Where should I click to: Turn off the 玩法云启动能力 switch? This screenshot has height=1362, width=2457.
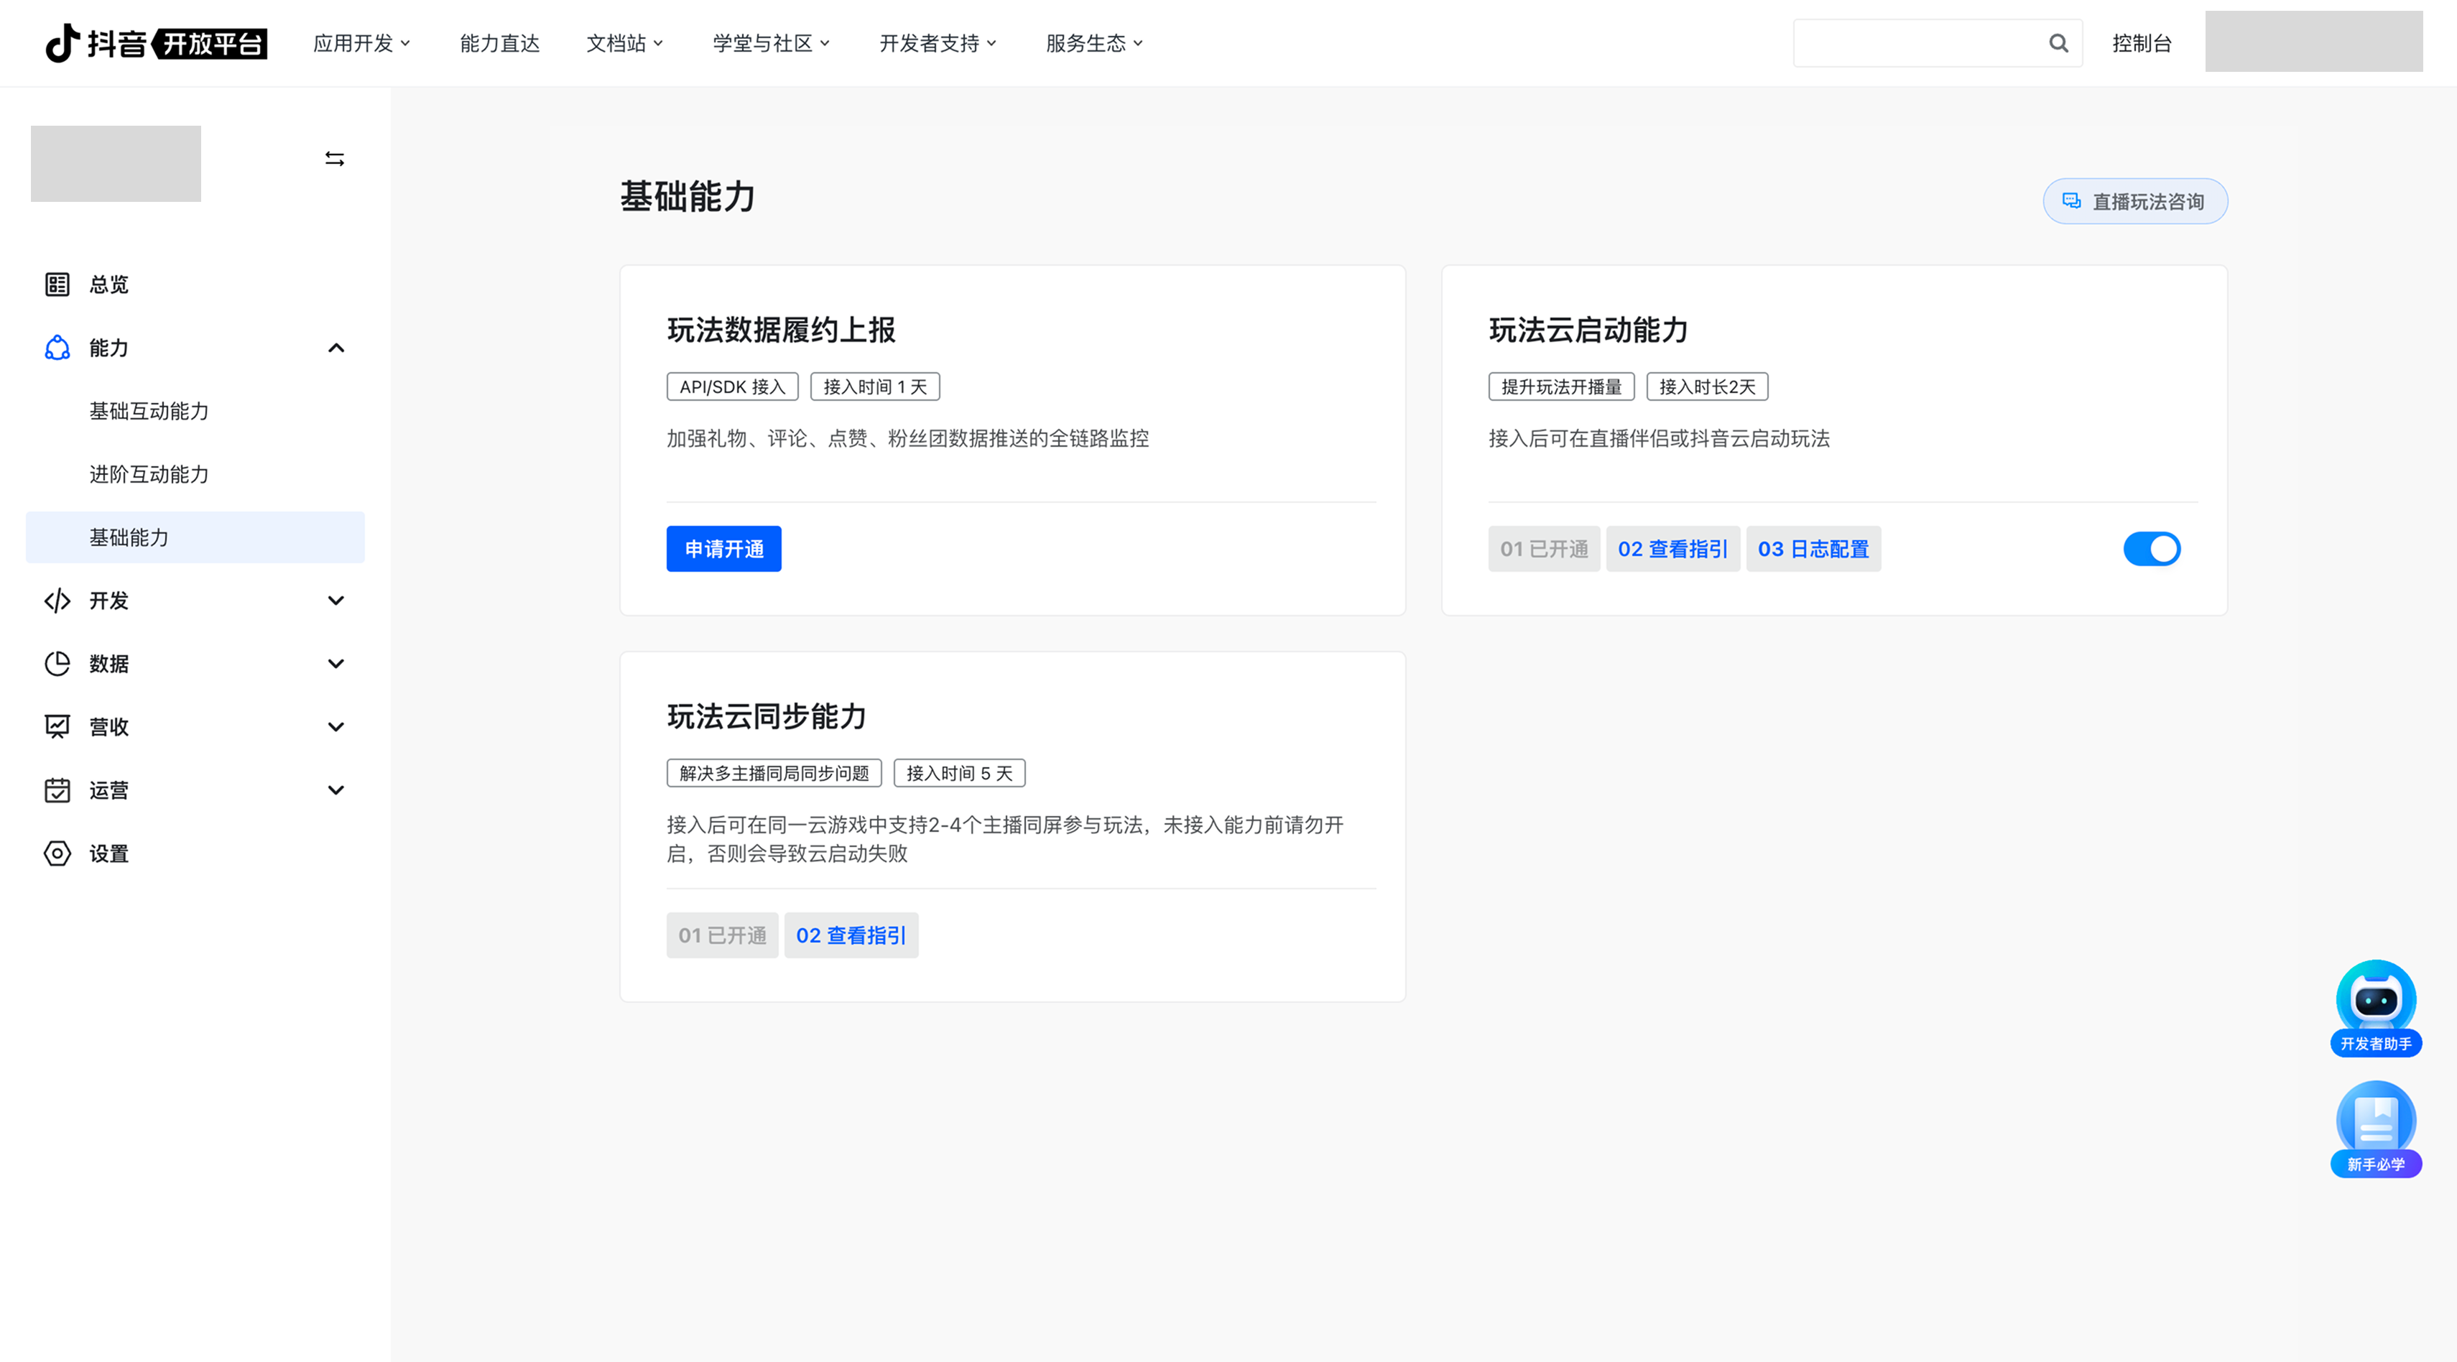tap(2152, 548)
